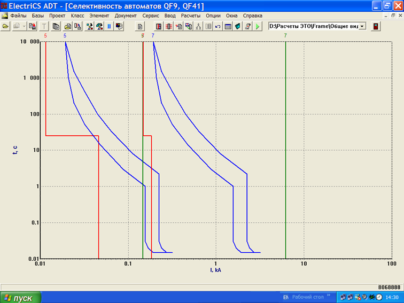This screenshot has height=303, width=404.
Task: Open the Опции menu
Action: [x=213, y=15]
